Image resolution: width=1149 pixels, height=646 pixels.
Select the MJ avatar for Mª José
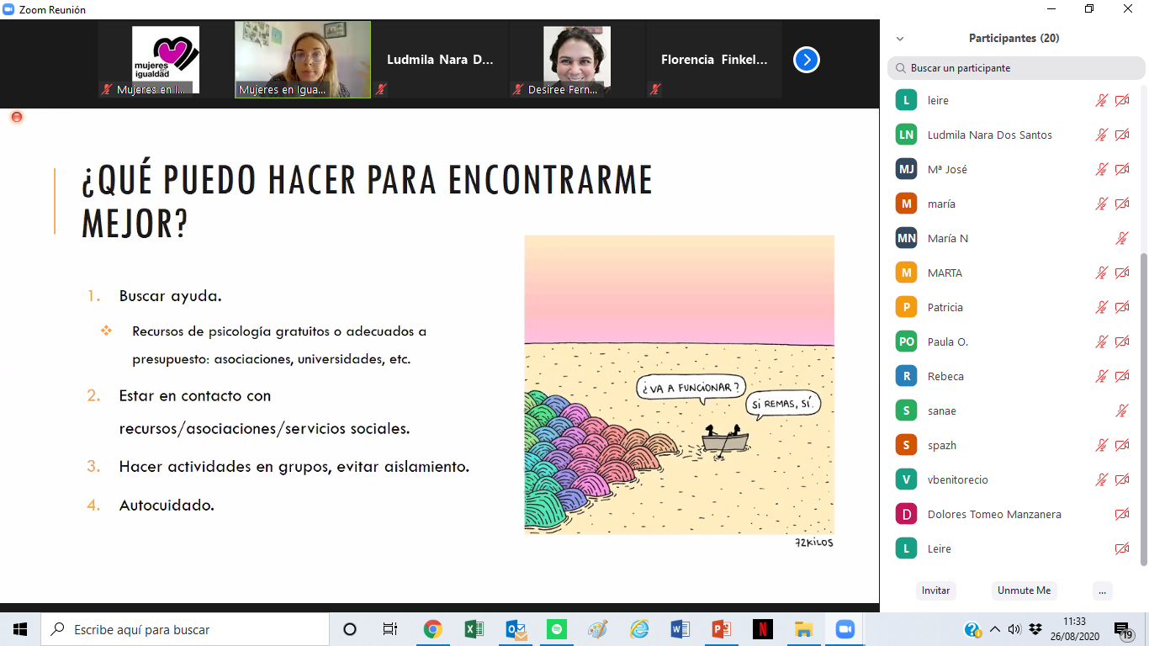pos(906,169)
